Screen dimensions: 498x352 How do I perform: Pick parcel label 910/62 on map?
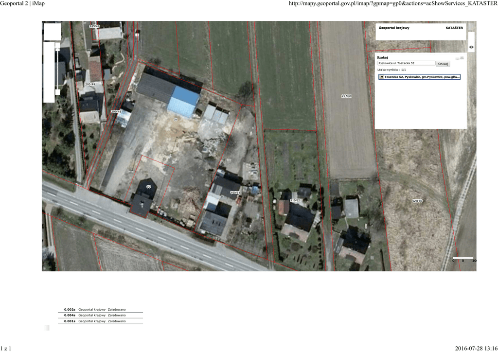click(x=295, y=200)
